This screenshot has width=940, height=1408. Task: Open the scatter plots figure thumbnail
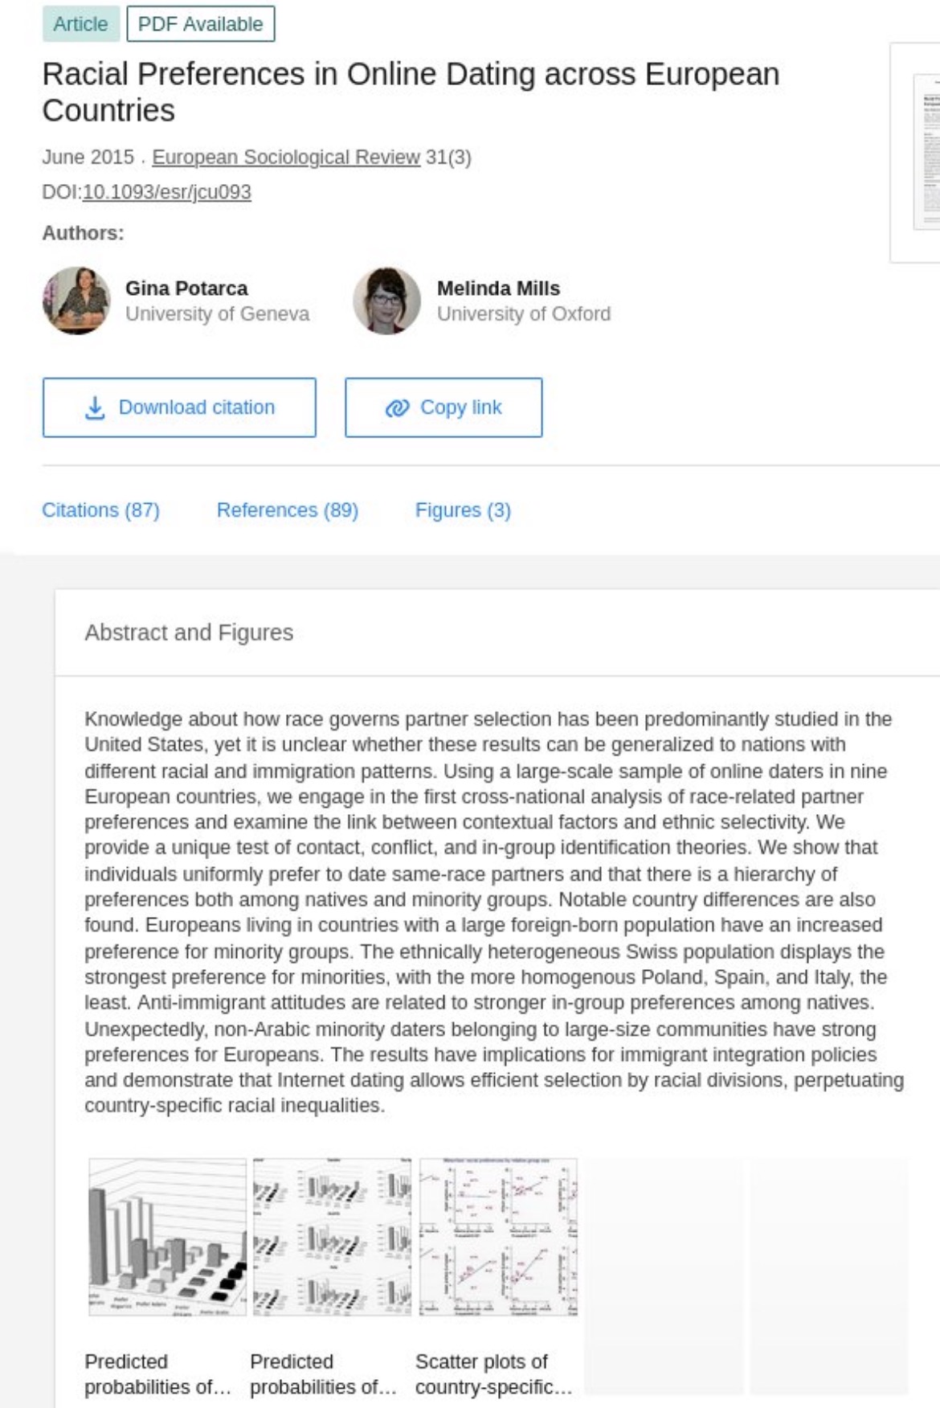click(498, 1237)
